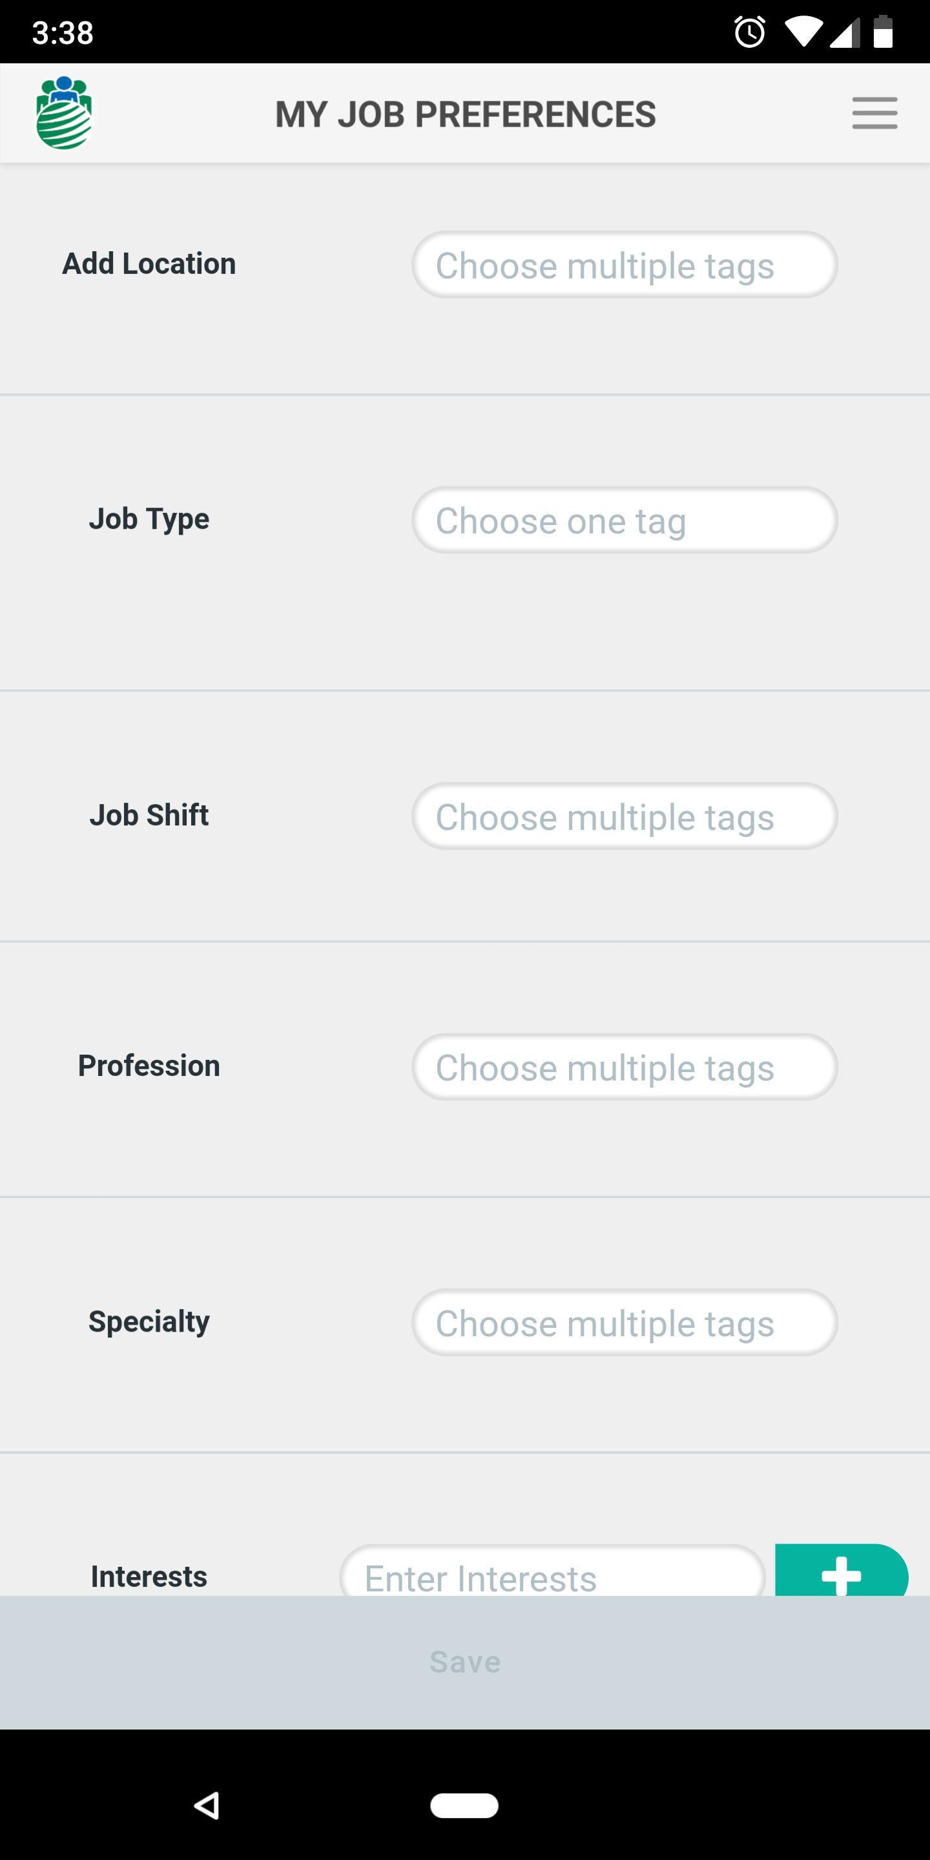The height and width of the screenshot is (1860, 930).
Task: Open the Add Location tags dropdown
Action: click(x=625, y=264)
